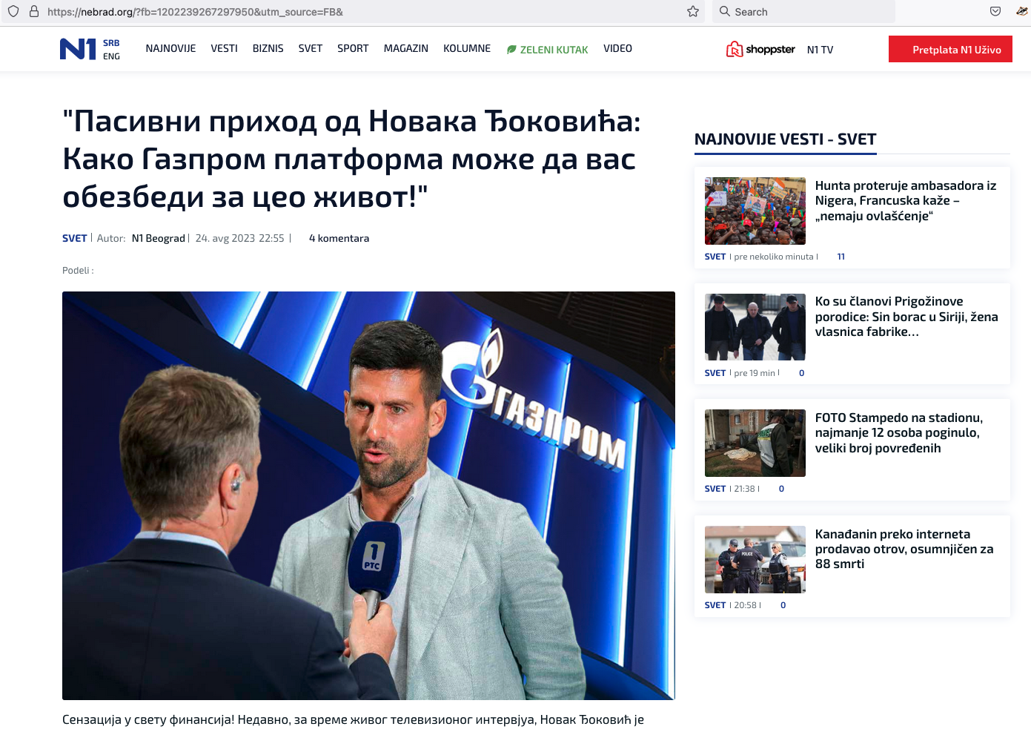Click the 20:58 timestamp
Image resolution: width=1031 pixels, height=732 pixels.
pyautogui.click(x=746, y=605)
